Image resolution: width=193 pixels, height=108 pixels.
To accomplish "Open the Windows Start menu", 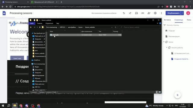I will (3, 106).
